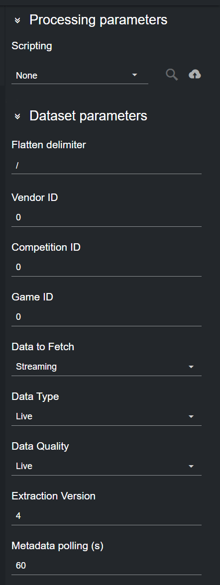Screen dimensions: 220x585
Task: Open the Data to Fetch dropdown
Action: tap(107, 367)
